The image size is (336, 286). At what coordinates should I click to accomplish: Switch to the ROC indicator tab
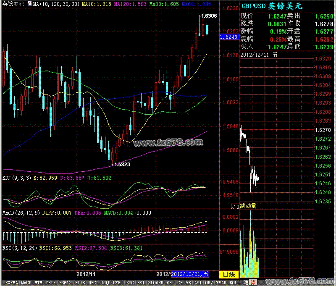point(130,283)
